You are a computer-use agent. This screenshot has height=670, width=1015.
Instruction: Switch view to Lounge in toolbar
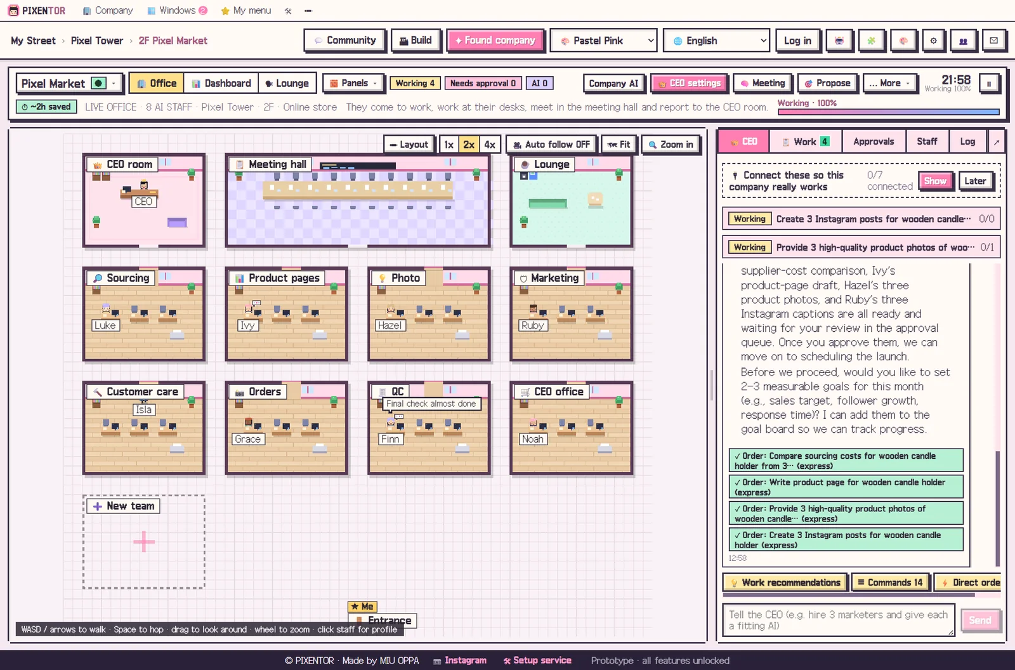tap(287, 83)
